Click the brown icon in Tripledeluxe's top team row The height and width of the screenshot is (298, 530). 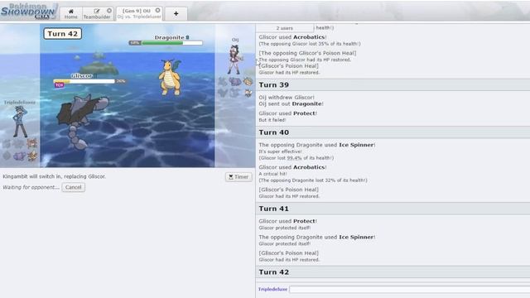(x=32, y=143)
